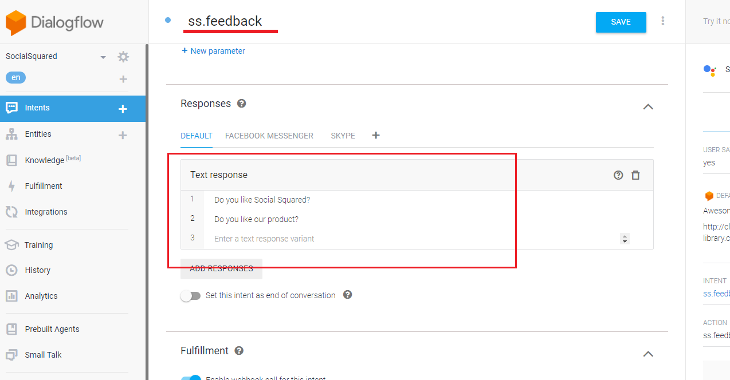The image size is (730, 380).
Task: Click the New parameter link
Action: click(213, 51)
